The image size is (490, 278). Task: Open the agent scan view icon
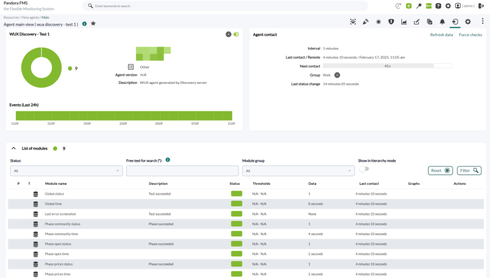(x=353, y=21)
